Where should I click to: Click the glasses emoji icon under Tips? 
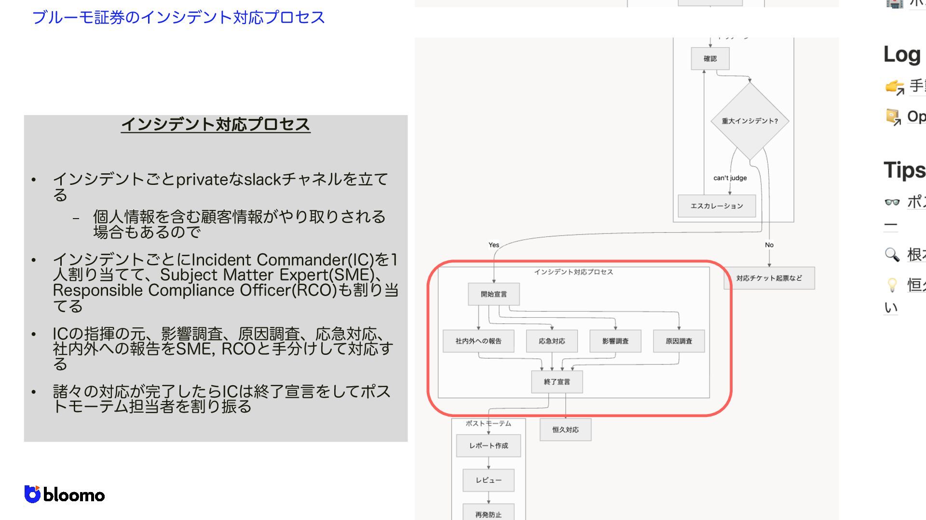click(892, 202)
